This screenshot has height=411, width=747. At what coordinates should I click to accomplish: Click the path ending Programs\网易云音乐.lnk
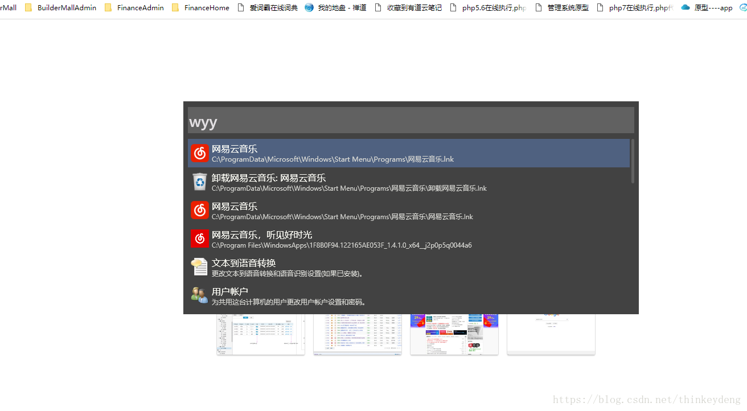coord(333,159)
